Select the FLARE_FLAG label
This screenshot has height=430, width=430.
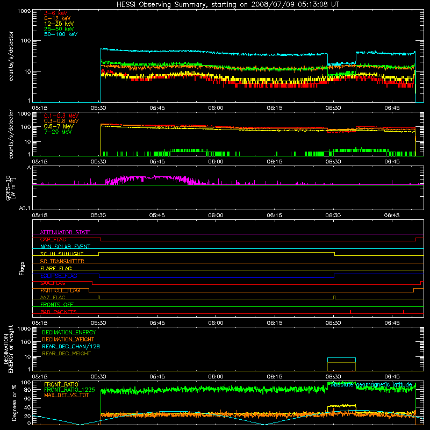56,268
